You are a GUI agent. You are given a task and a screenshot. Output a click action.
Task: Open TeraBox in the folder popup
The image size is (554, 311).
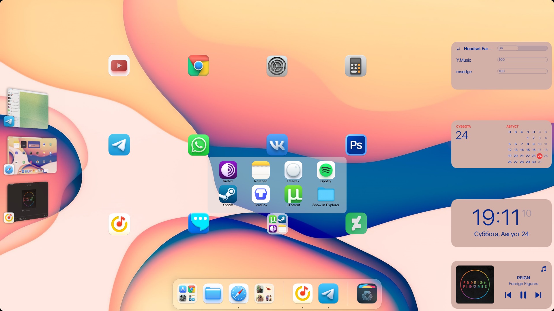click(261, 196)
